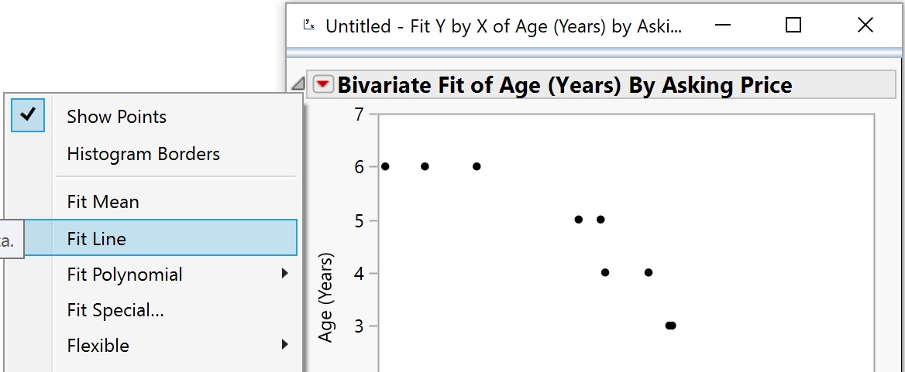Click the Fit Y by X window icon
905x372 pixels.
coord(309,25)
